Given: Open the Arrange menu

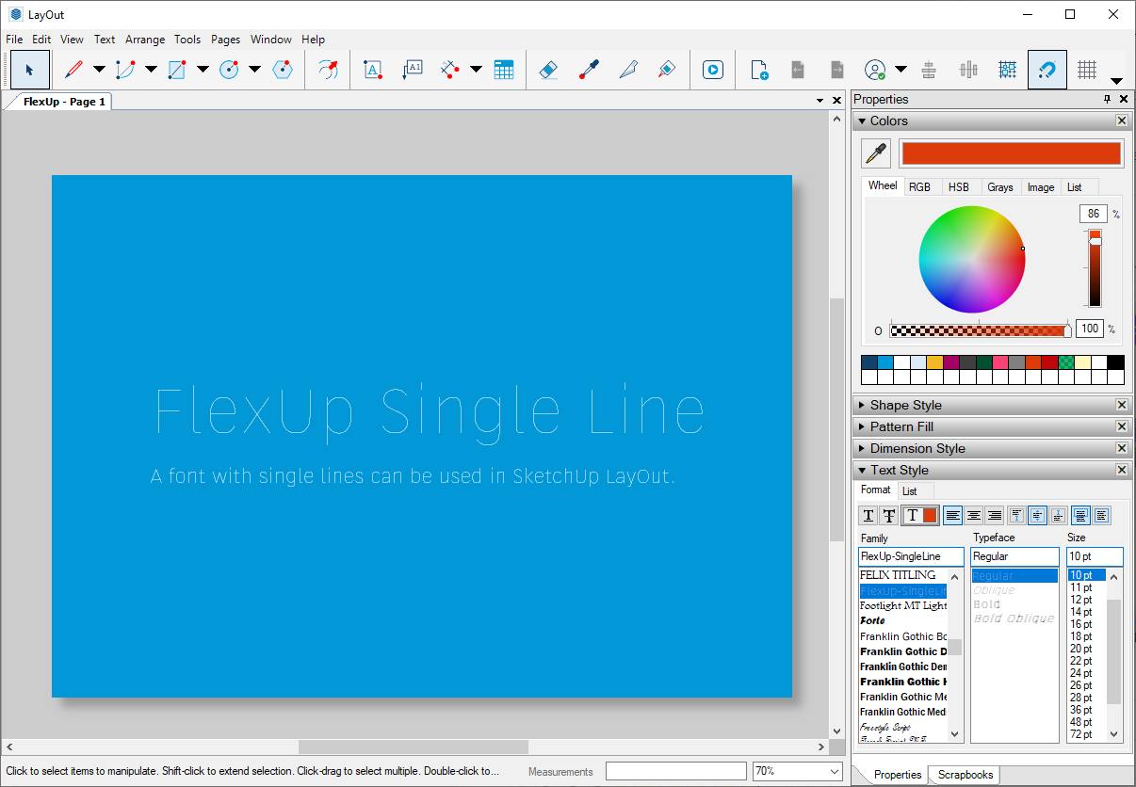Looking at the screenshot, I should tap(145, 40).
